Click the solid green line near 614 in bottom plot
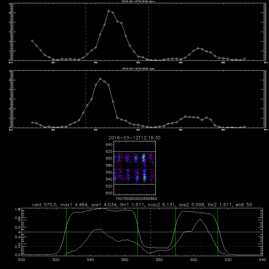Viewport: 269px width, 269px height. tap(218, 232)
